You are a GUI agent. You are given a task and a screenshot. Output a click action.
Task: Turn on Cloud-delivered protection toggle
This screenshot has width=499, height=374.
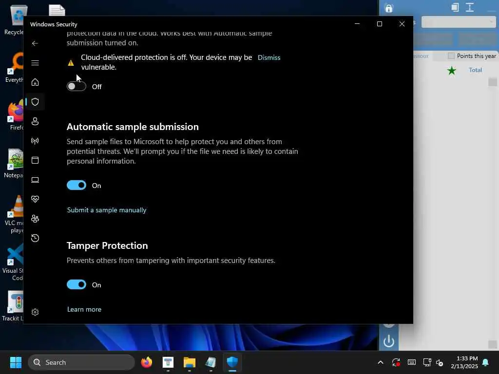point(77,87)
